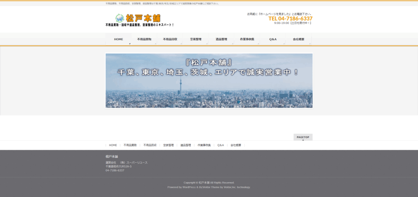This screenshot has width=418, height=197.
Task: Click the HOME link in the footer menu
Action: click(113, 145)
